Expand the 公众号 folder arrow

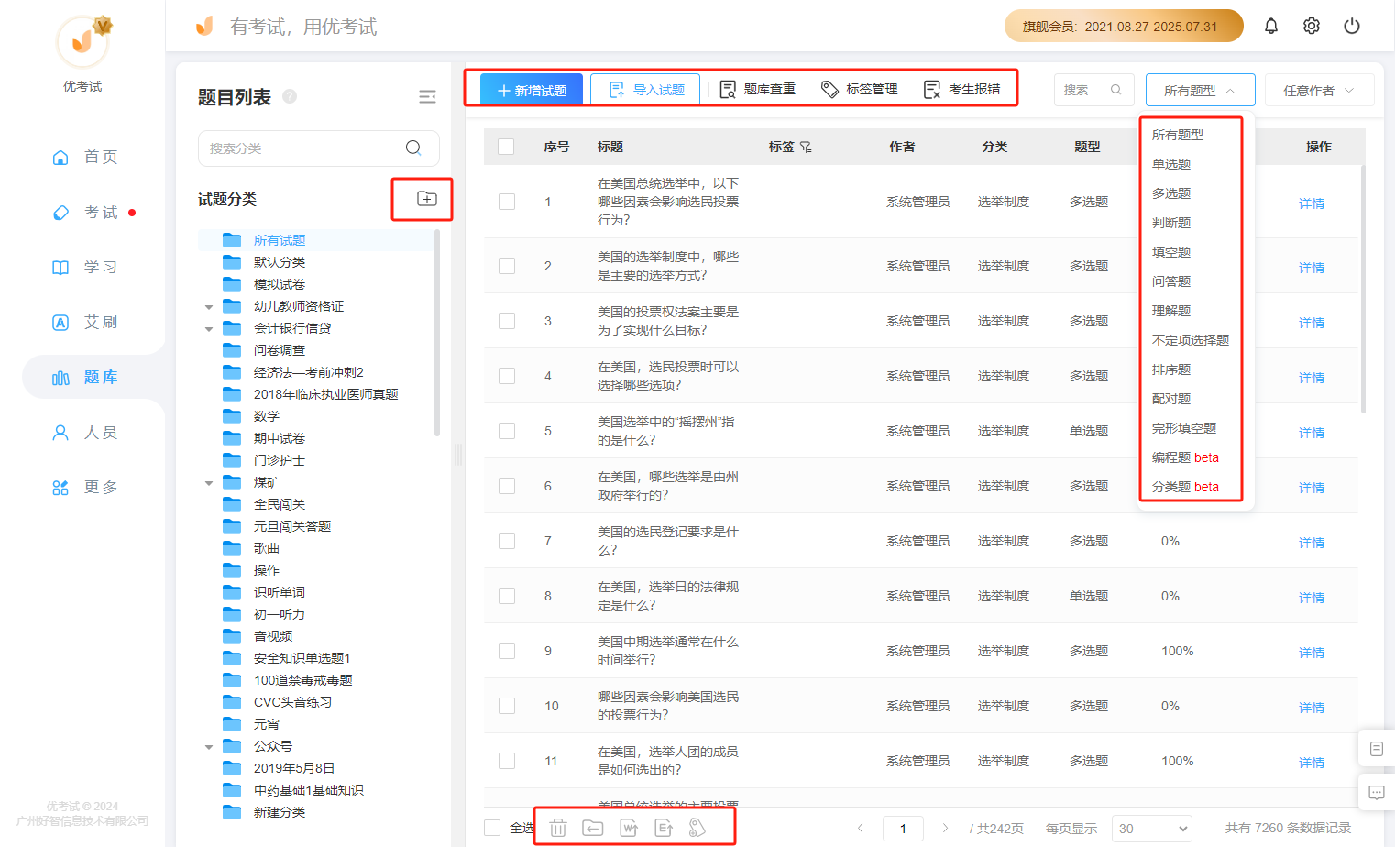point(209,747)
